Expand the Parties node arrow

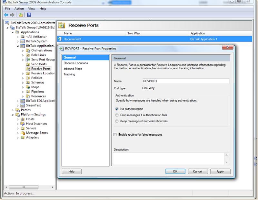click(x=13, y=110)
